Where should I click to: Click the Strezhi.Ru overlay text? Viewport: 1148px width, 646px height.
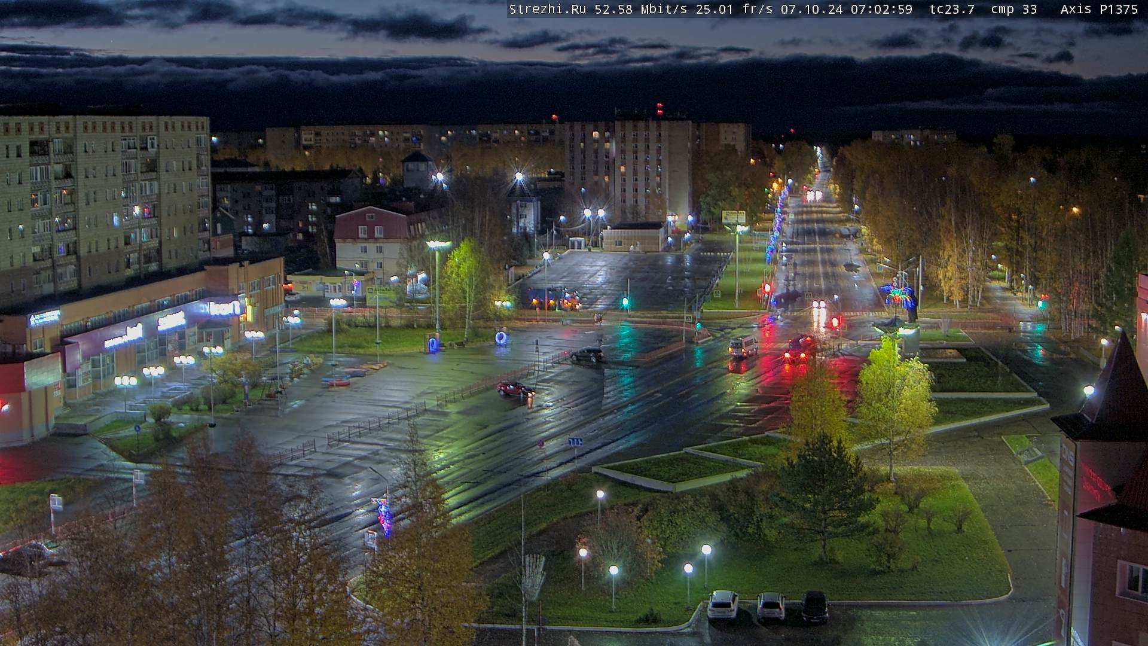547,9
